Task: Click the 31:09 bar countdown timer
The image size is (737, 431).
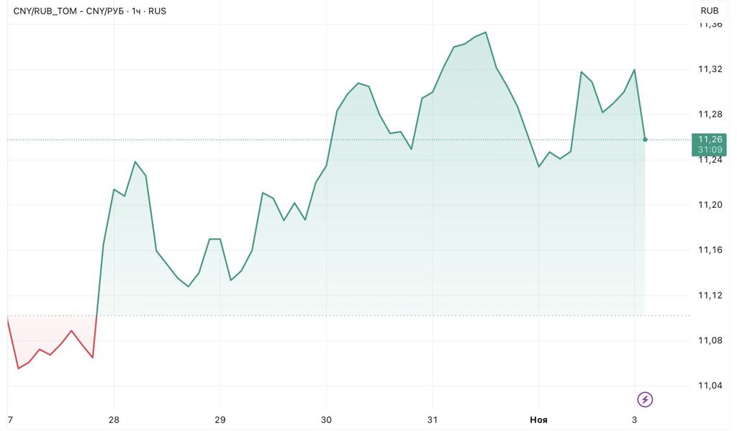Action: tap(709, 150)
